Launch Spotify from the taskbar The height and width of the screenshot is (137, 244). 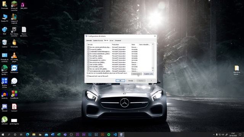(109, 134)
